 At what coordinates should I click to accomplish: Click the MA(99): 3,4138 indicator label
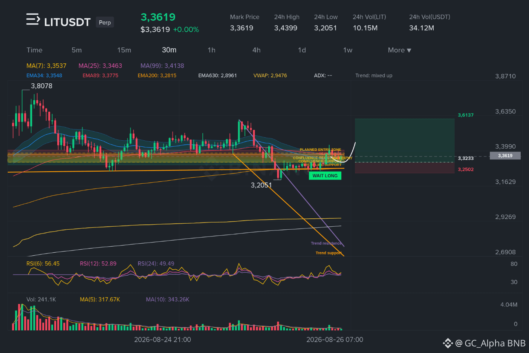pyautogui.click(x=162, y=66)
